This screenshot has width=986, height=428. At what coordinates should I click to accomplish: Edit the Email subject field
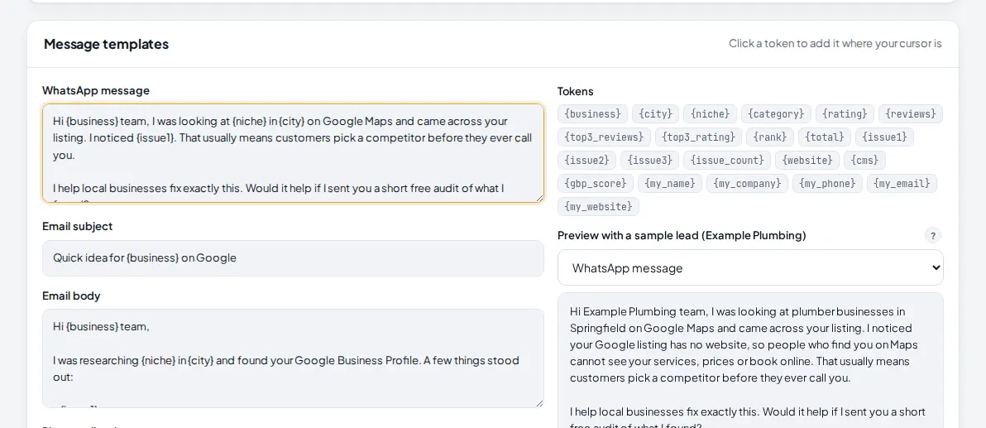click(293, 258)
